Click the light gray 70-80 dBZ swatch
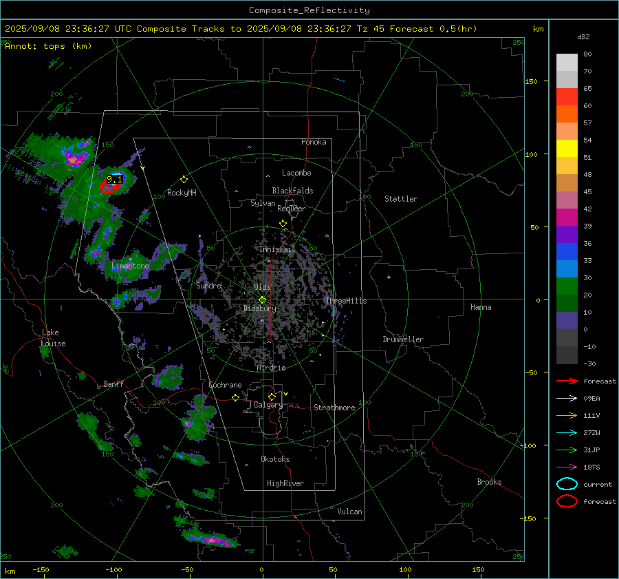Image resolution: width=619 pixels, height=579 pixels. click(x=567, y=63)
